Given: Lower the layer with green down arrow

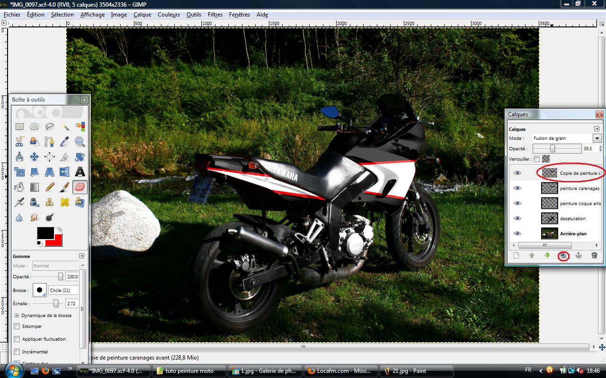Looking at the screenshot, I should click(x=547, y=256).
